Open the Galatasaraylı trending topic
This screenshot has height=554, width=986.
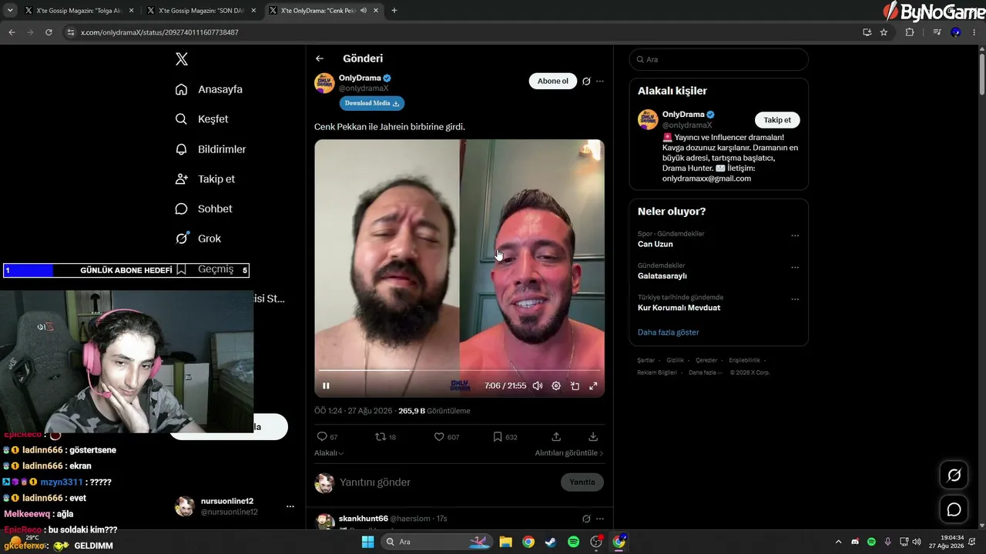pyautogui.click(x=662, y=275)
